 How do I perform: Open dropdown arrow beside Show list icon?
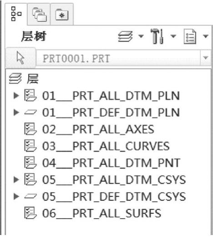pos(206,36)
